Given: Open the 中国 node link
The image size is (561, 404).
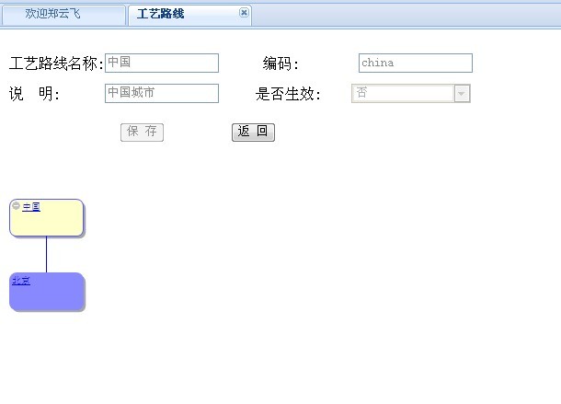Looking at the screenshot, I should 31,207.
